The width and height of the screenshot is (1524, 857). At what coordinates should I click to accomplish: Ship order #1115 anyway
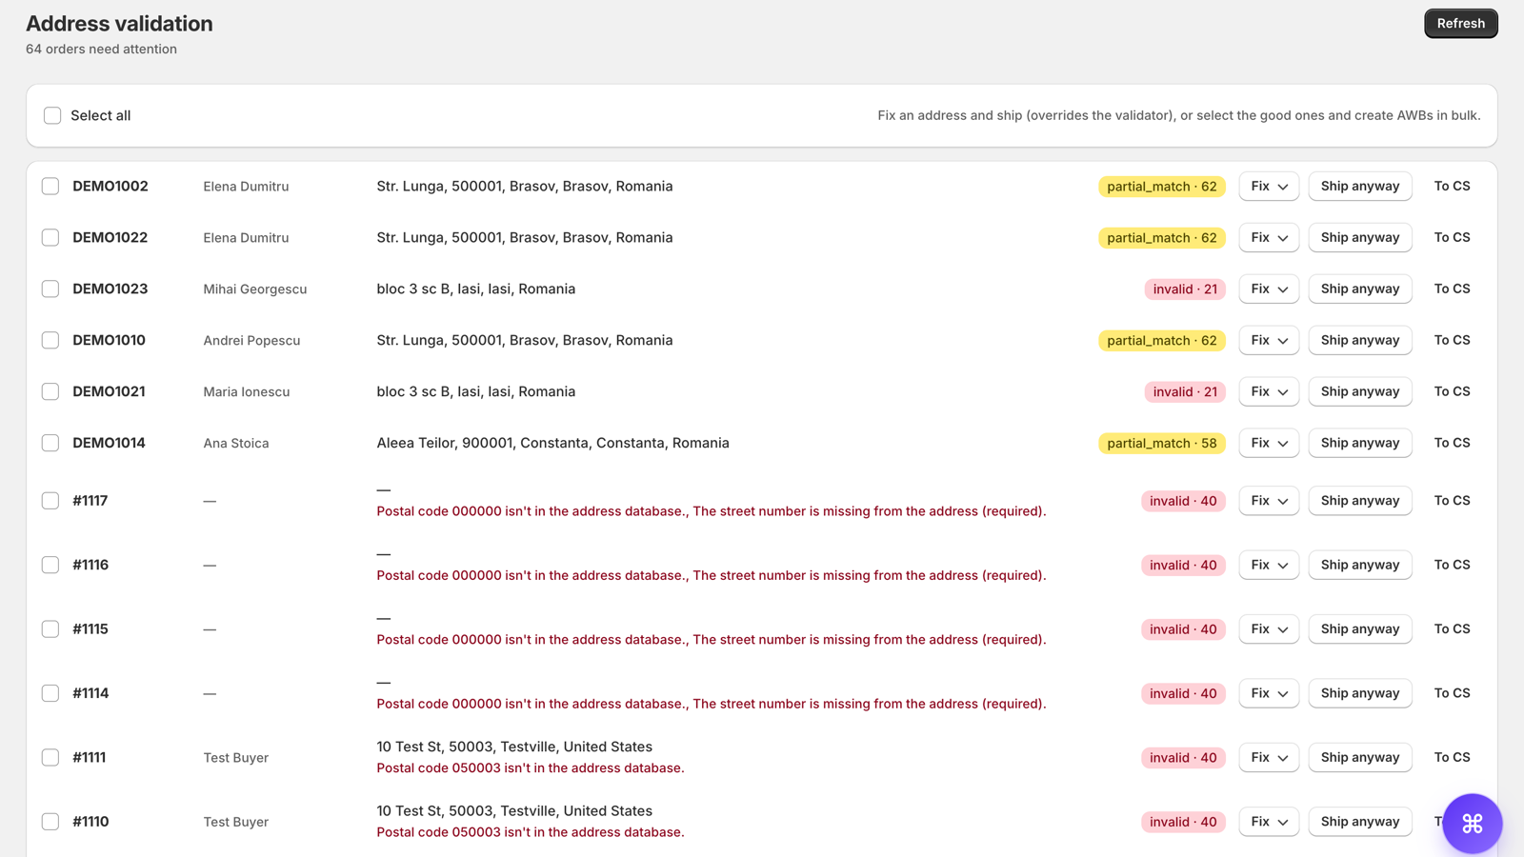1360,629
